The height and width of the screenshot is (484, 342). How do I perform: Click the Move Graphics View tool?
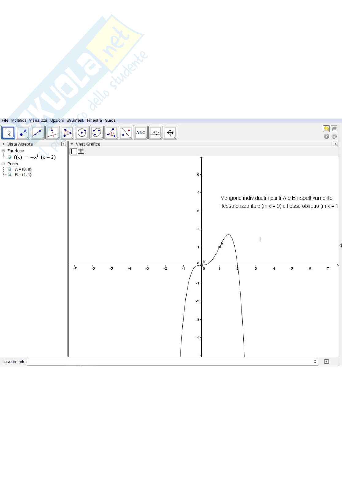coord(170,133)
